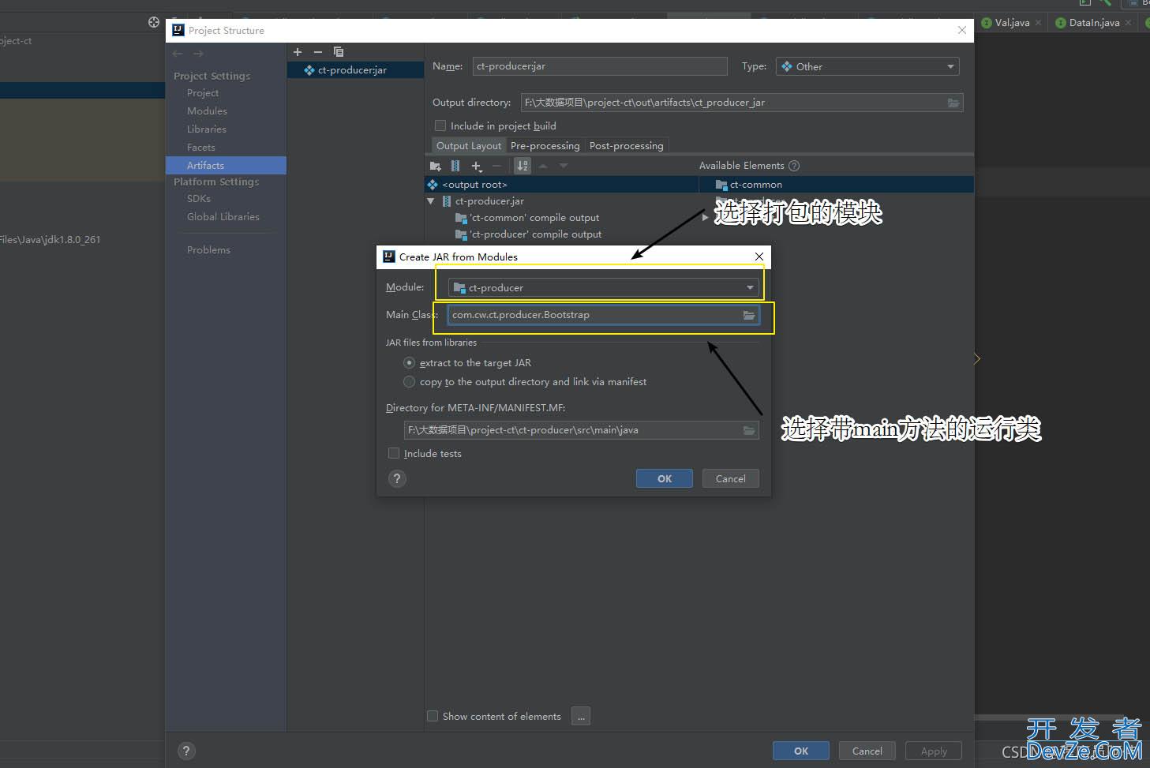Browse for the output directory folder
This screenshot has width=1150, height=768.
click(953, 103)
